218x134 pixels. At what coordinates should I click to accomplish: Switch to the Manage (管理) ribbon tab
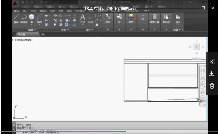pos(61,11)
